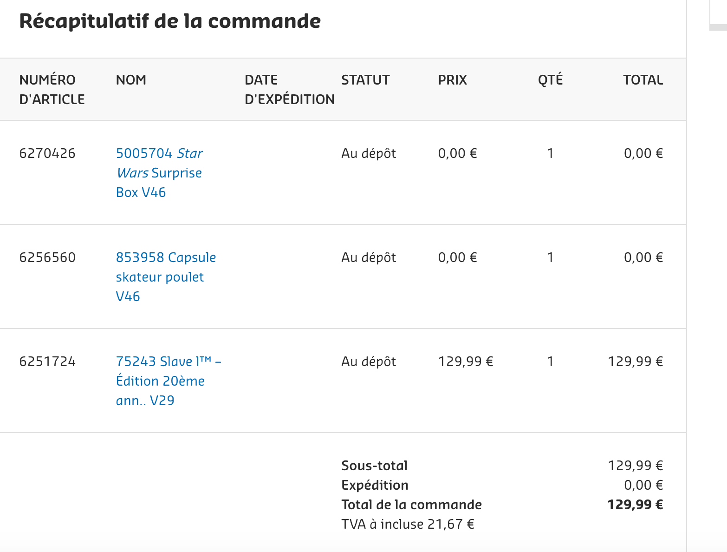Click the TOTAL column header
This screenshot has height=552, width=727.
643,80
